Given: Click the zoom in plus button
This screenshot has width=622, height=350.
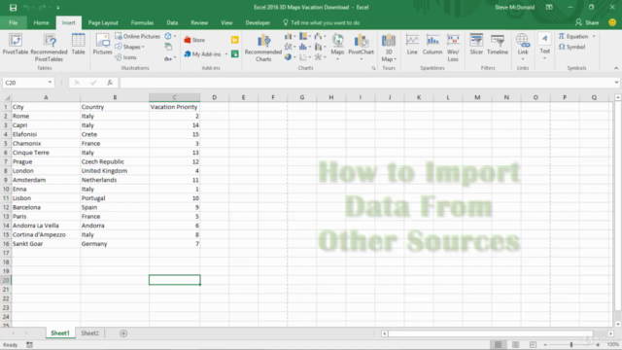Looking at the screenshot, I should click(x=598, y=344).
